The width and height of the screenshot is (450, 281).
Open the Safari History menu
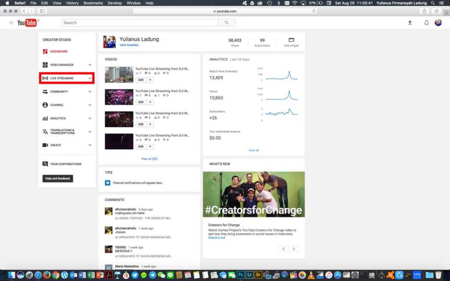[x=72, y=3]
